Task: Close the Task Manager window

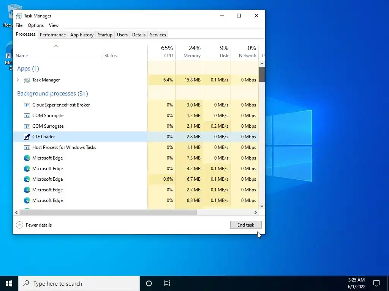Action: (x=256, y=16)
